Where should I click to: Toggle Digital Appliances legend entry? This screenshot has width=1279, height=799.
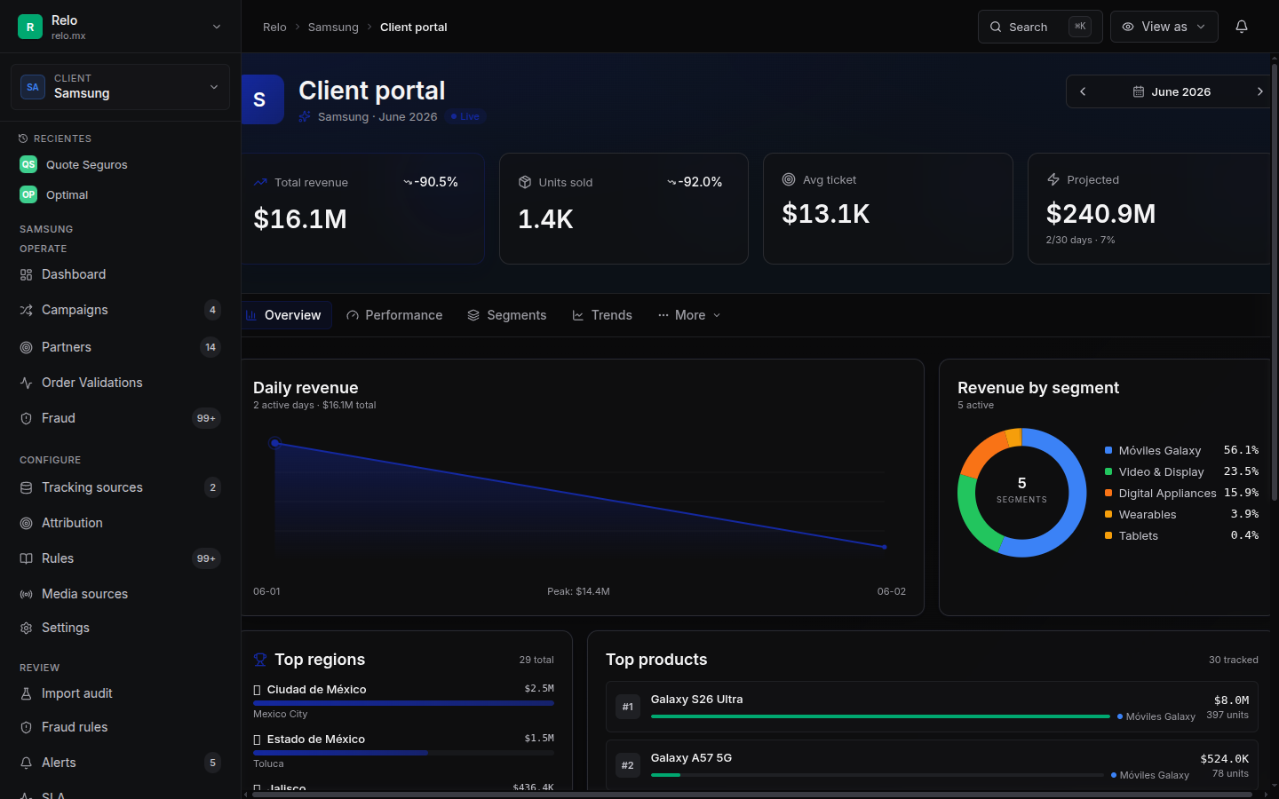click(x=1181, y=493)
